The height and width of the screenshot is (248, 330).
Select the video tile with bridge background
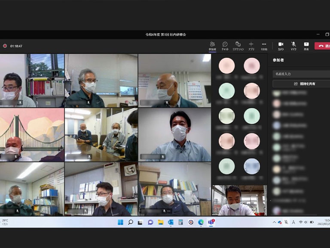[32, 134]
